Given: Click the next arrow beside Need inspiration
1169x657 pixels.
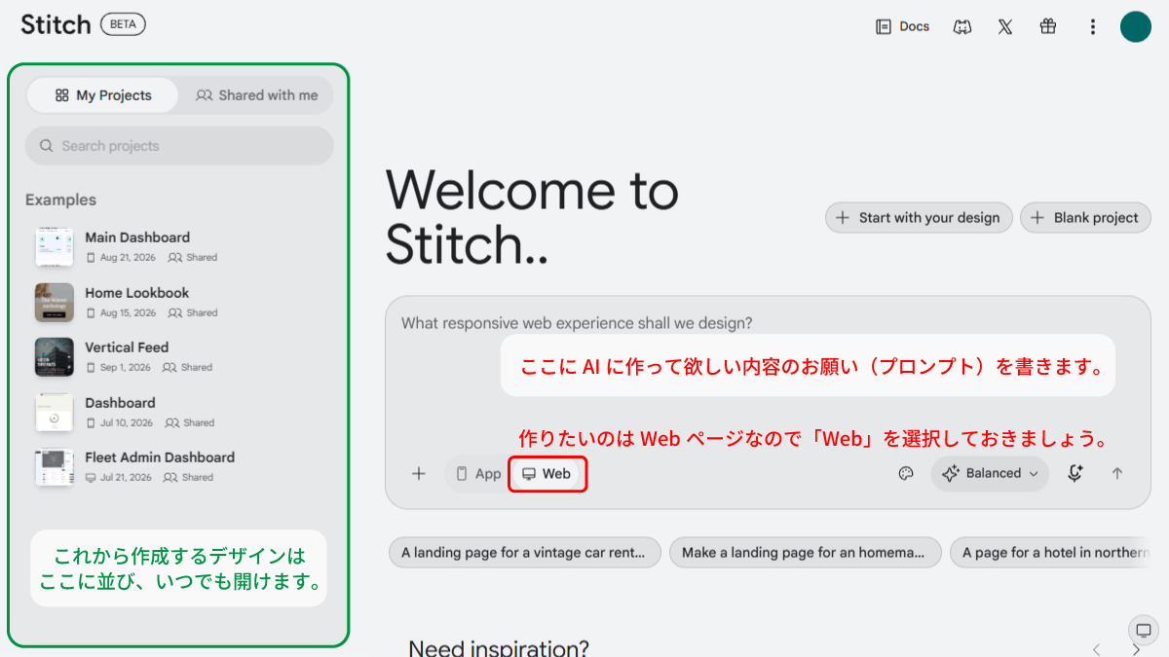Looking at the screenshot, I should tap(1136, 649).
